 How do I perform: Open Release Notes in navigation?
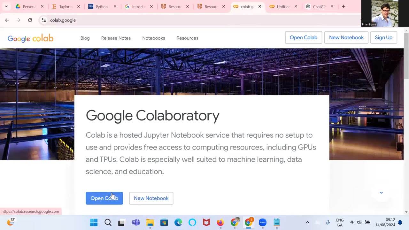pyautogui.click(x=116, y=38)
